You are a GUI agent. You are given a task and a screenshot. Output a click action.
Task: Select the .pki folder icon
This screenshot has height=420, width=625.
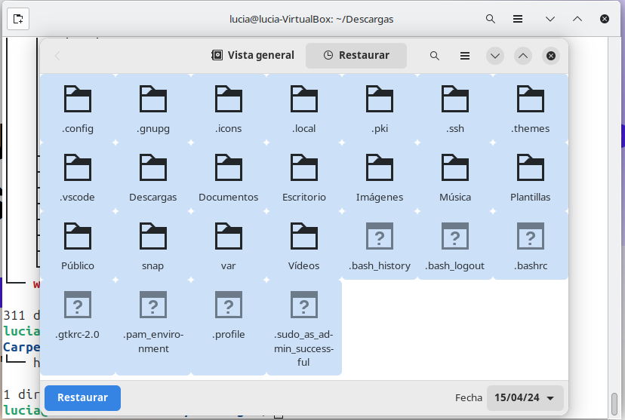380,99
